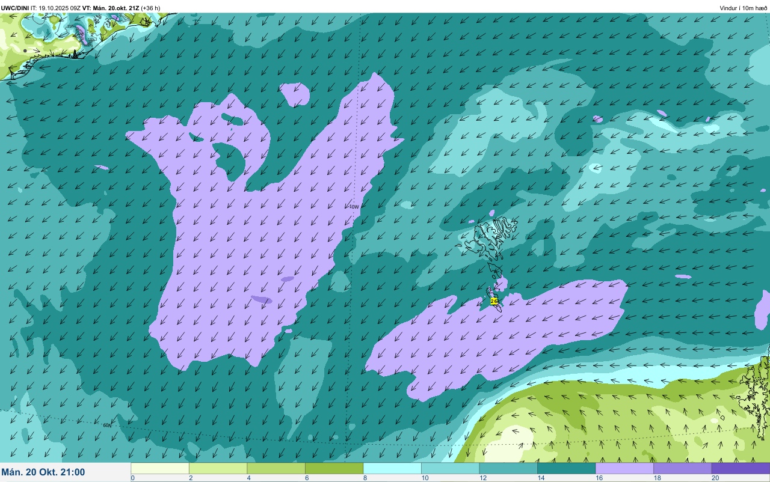
Task: Click the yellow 26 marker on the map
Action: pos(494,301)
